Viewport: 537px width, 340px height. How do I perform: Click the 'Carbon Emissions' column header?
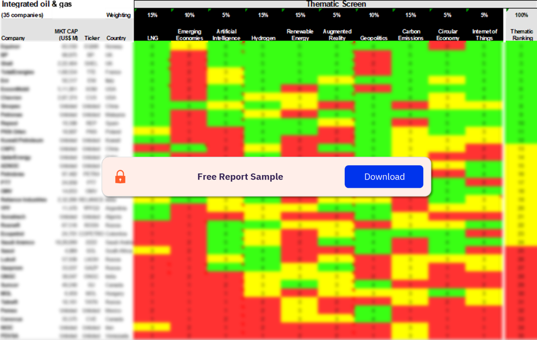coord(411,35)
